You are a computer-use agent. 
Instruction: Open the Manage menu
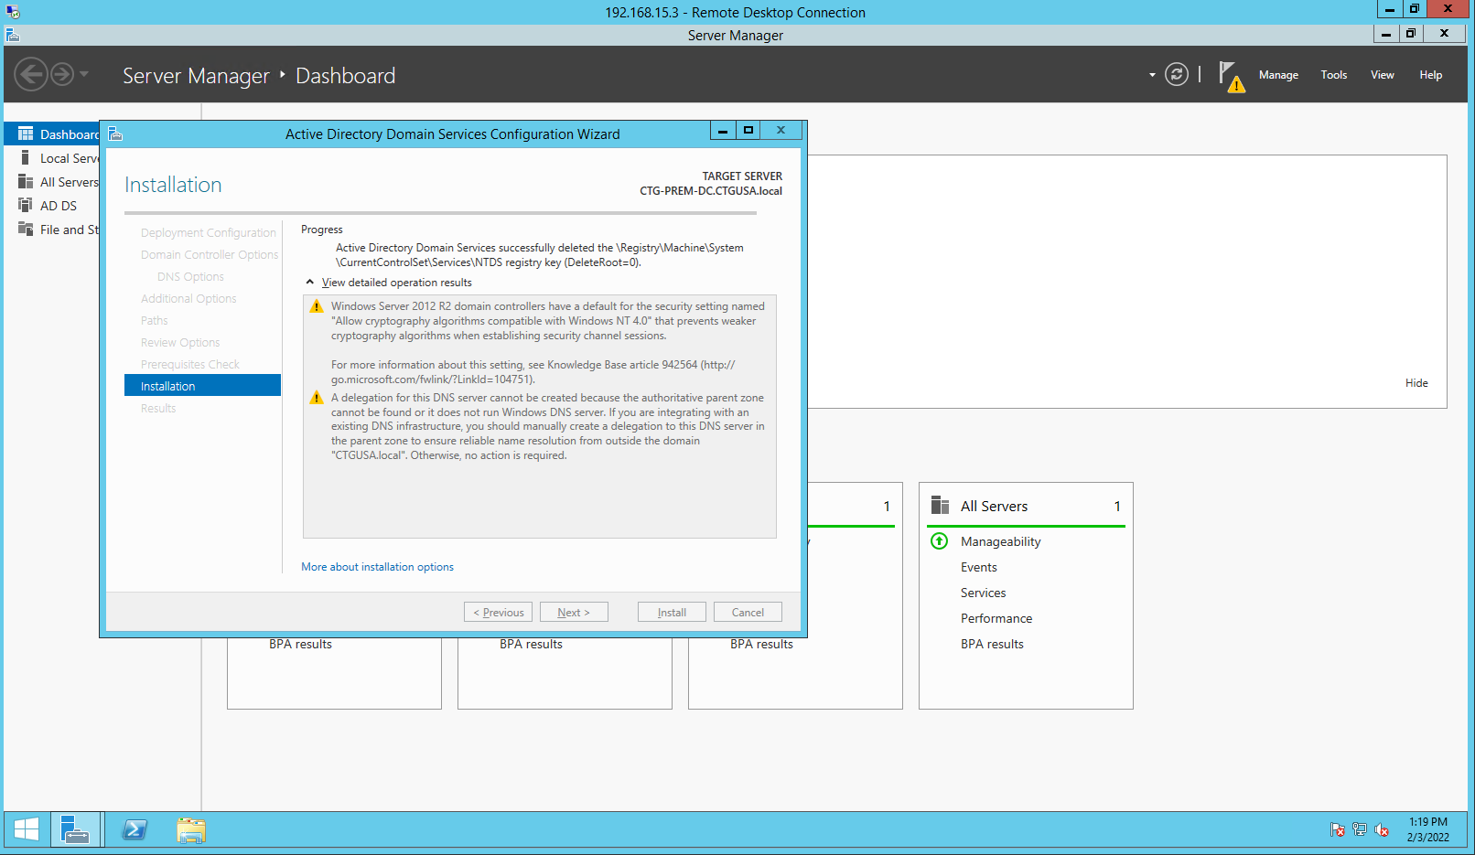point(1278,75)
